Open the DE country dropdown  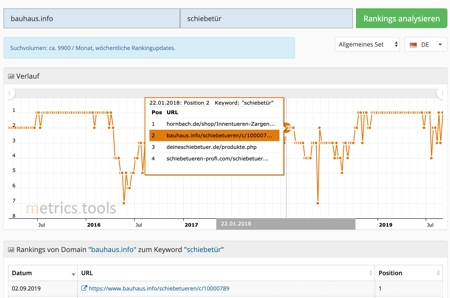[426, 45]
